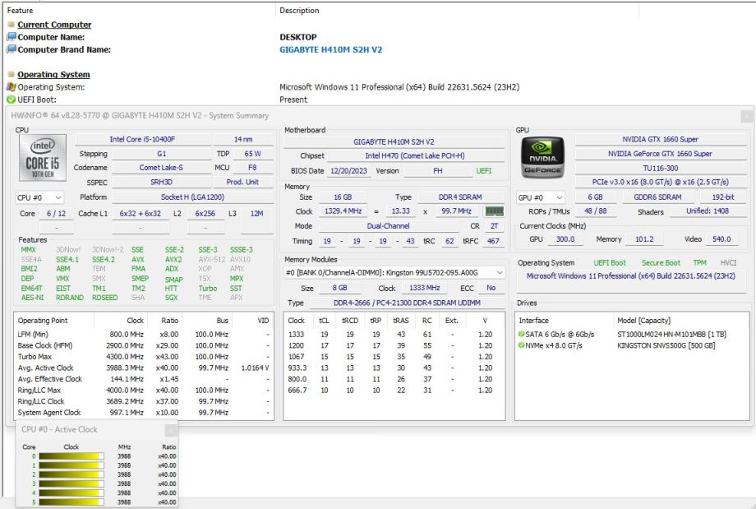Select the Operating System section heading
The height and width of the screenshot is (509, 756).
[x=53, y=75]
